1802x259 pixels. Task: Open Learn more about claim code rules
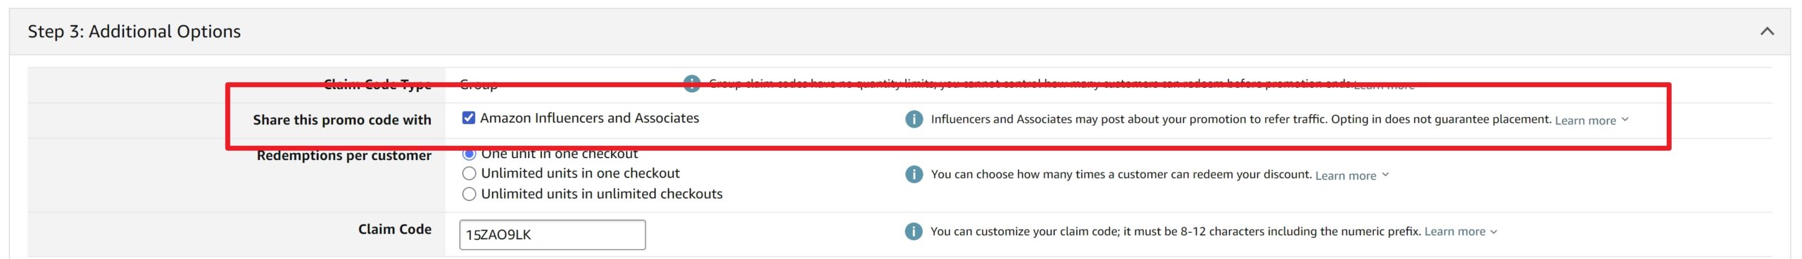pos(1454,232)
